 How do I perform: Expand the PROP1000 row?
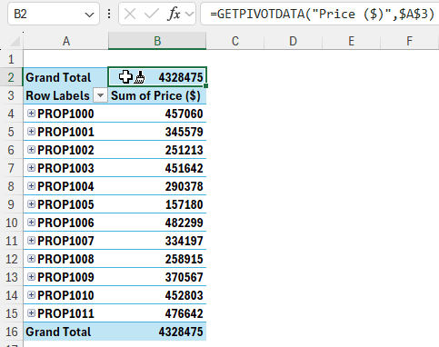(31, 114)
